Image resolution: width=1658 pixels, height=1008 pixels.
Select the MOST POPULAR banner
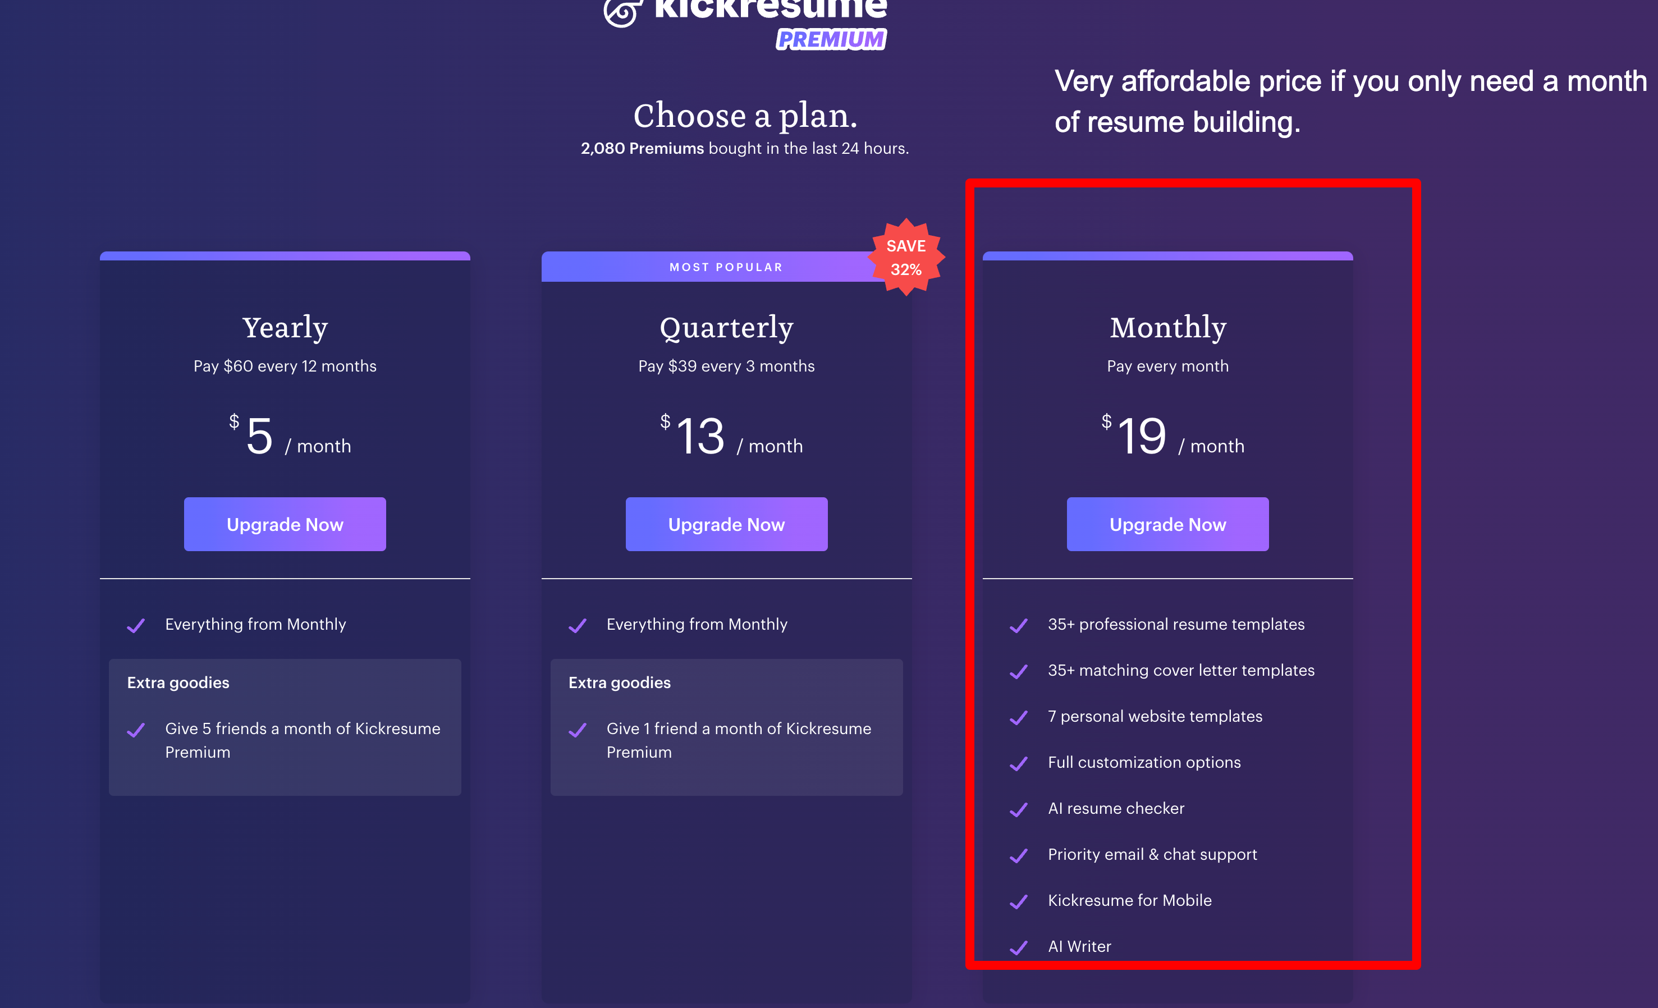click(x=727, y=267)
